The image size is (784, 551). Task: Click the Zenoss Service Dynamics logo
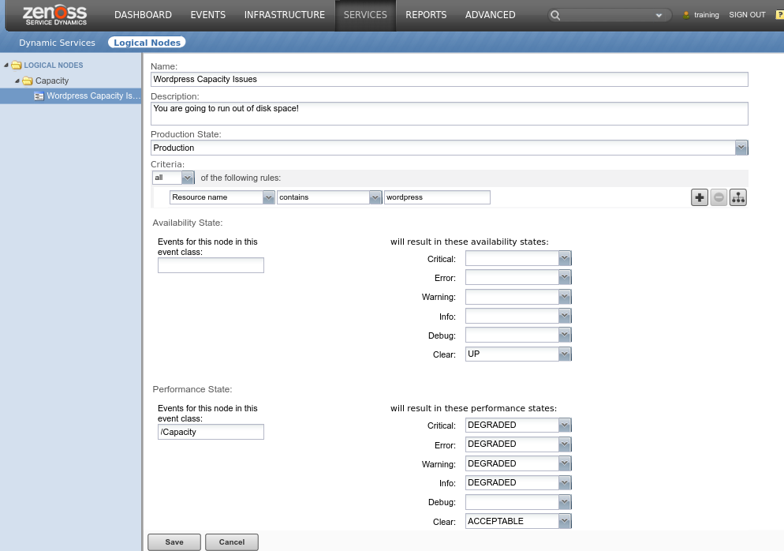coord(54,15)
